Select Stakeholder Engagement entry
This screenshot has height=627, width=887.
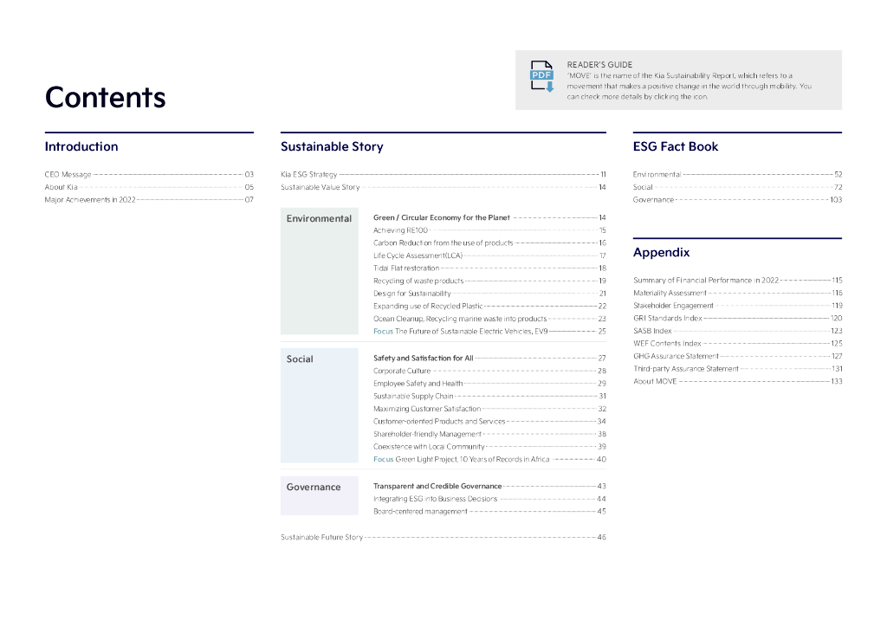pos(738,306)
